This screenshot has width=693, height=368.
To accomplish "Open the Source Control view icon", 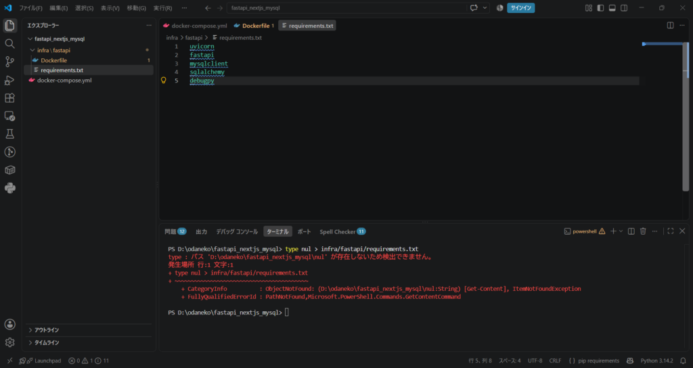I will click(9, 62).
